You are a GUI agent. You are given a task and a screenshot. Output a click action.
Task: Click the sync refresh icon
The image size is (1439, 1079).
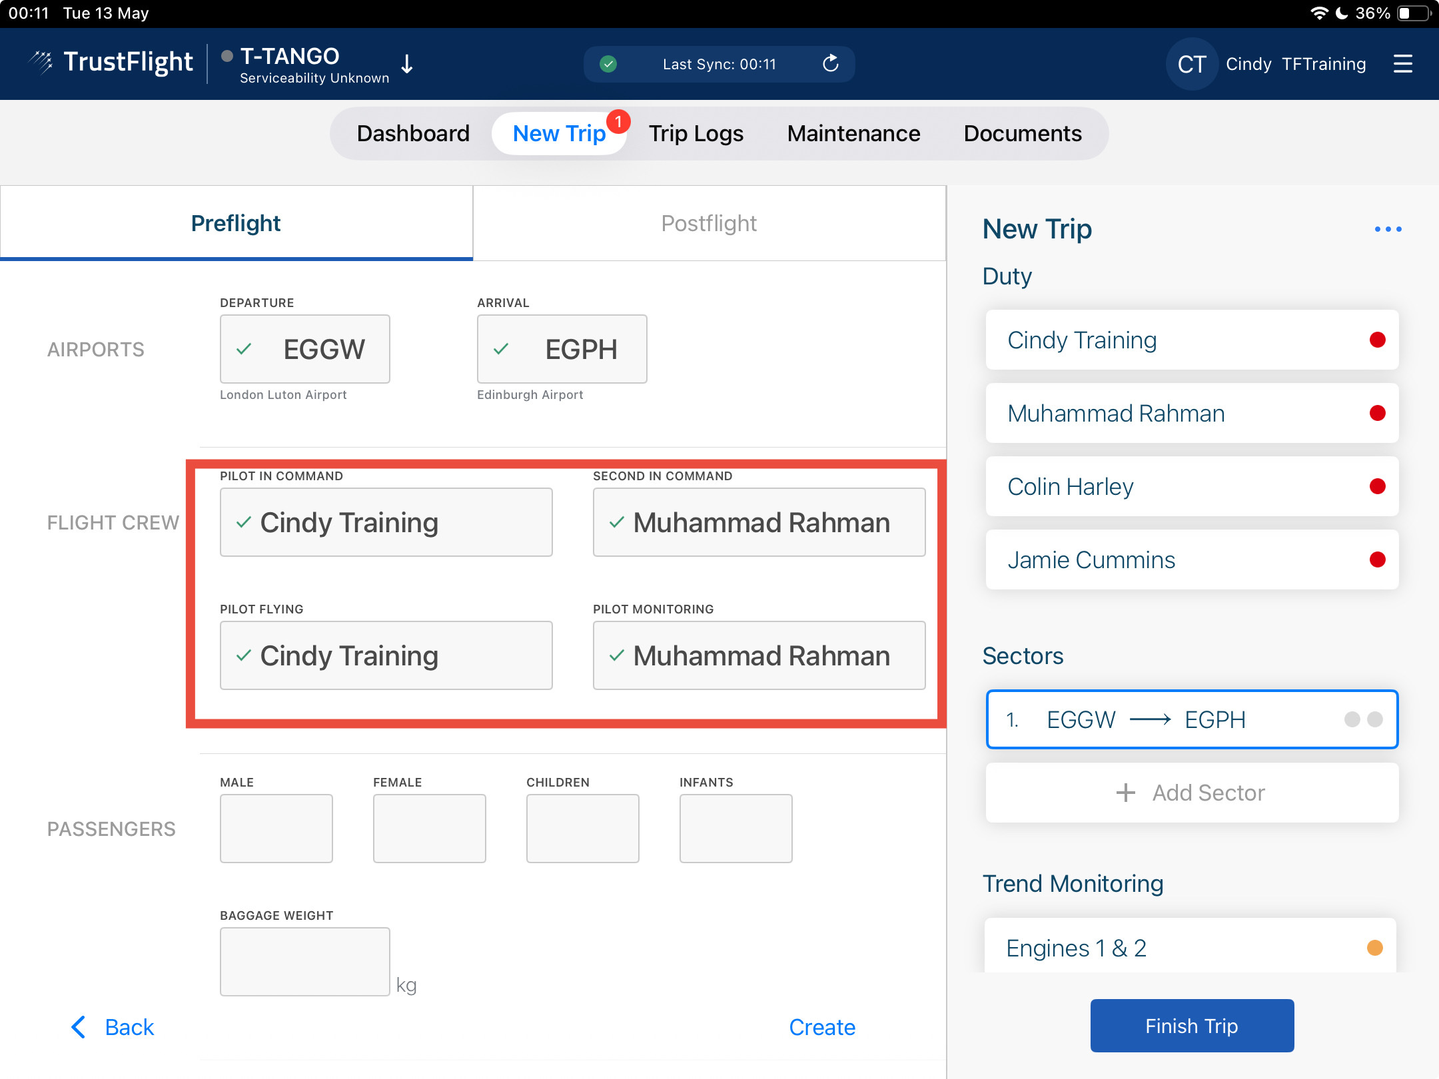click(830, 64)
